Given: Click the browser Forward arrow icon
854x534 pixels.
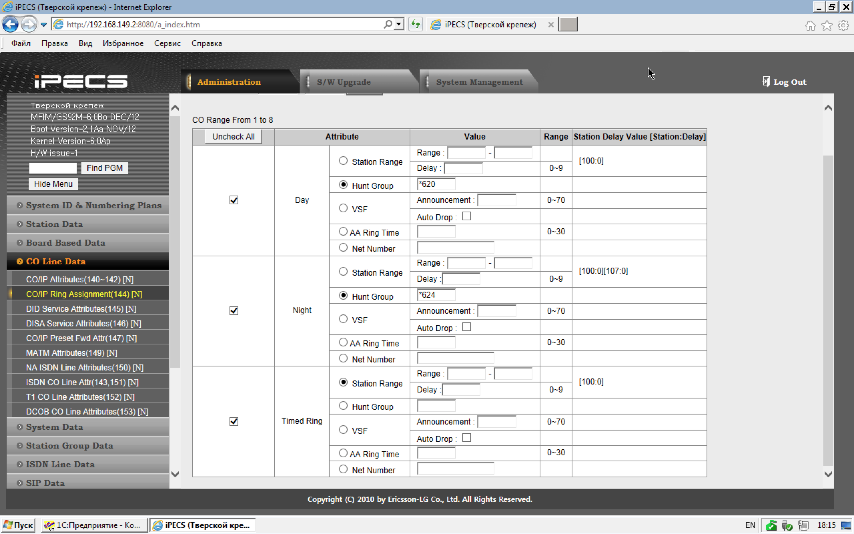Looking at the screenshot, I should 28,24.
